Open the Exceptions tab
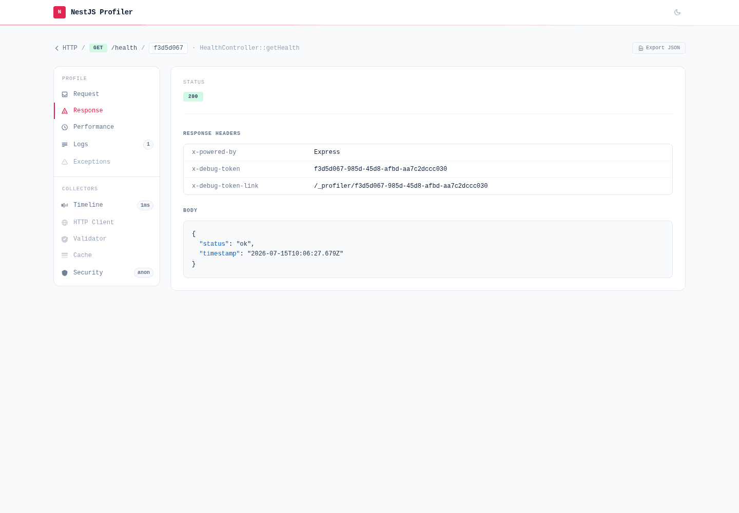 coord(107,162)
